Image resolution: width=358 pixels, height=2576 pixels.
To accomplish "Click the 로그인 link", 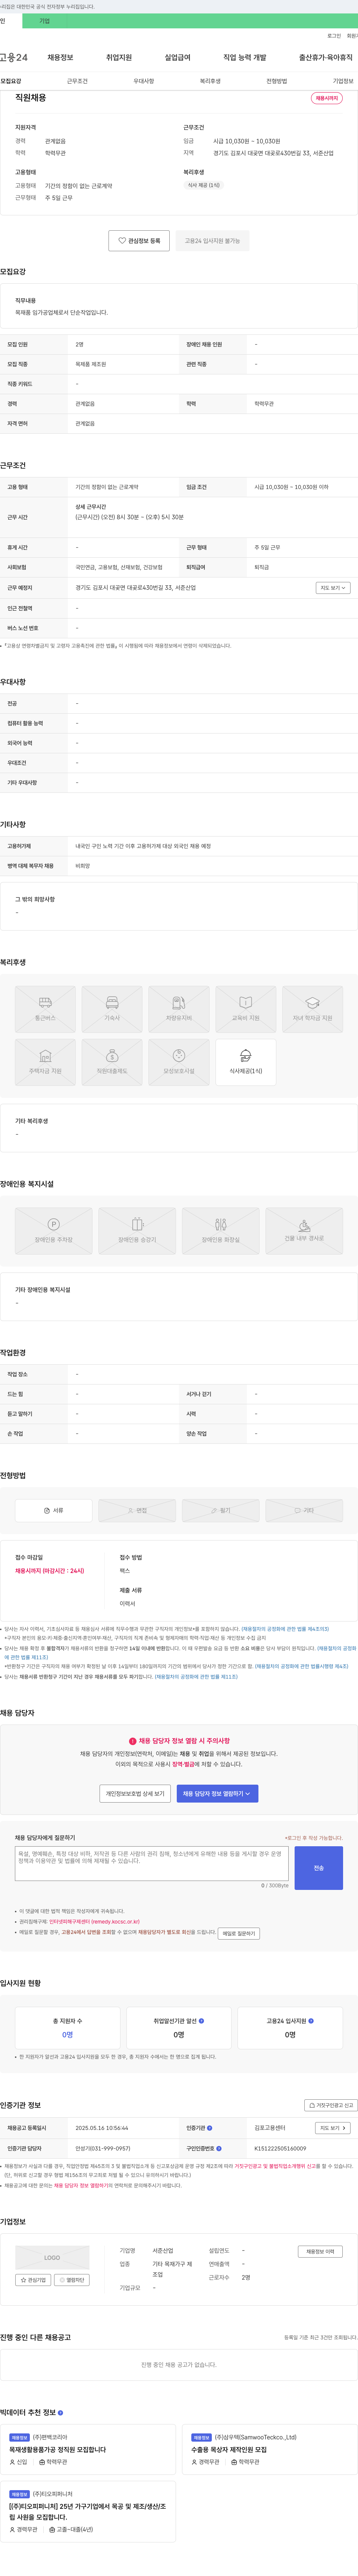I will coord(334,36).
